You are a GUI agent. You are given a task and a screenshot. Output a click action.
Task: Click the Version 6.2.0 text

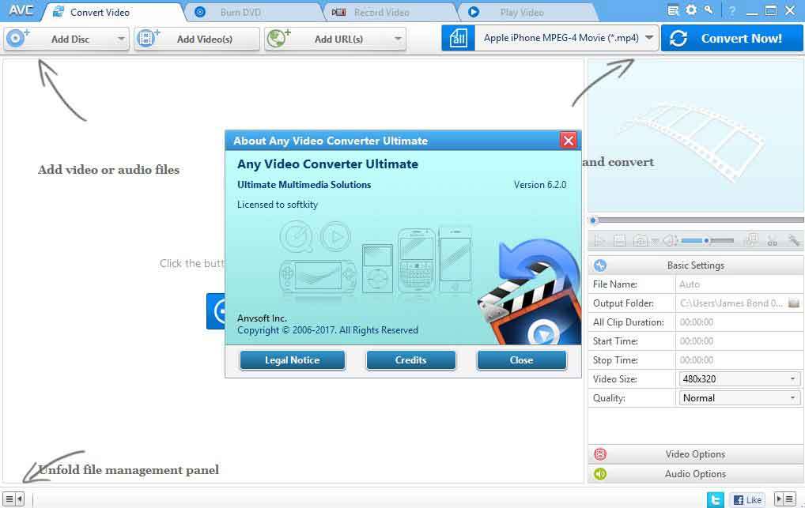540,185
